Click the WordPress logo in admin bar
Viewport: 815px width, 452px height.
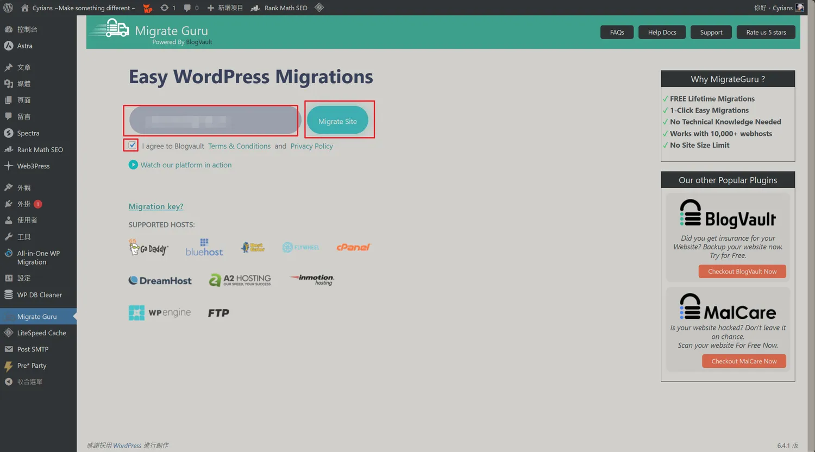coord(8,8)
